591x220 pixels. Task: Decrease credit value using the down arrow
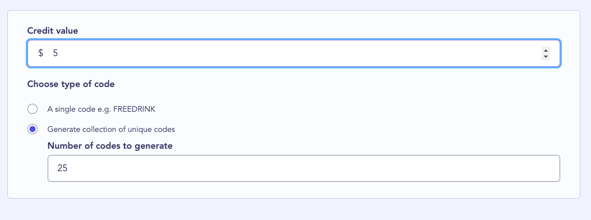pos(546,57)
